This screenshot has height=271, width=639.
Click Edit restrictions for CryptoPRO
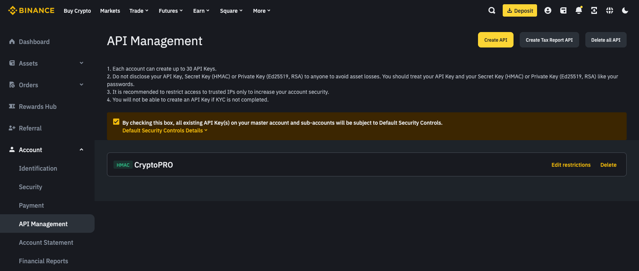tap(571, 165)
